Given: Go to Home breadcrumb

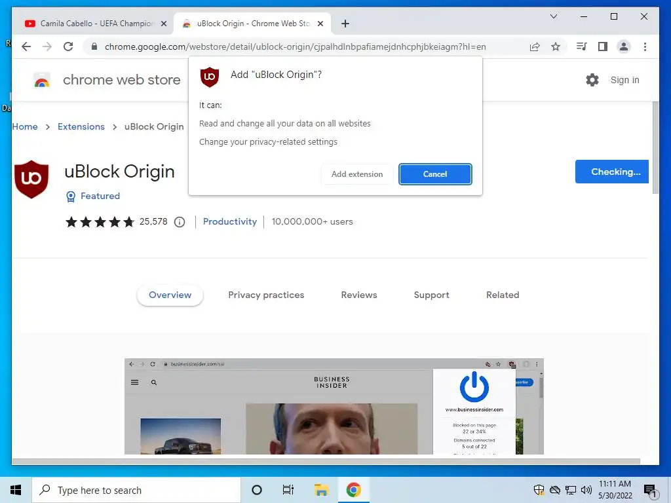Looking at the screenshot, I should tap(25, 126).
